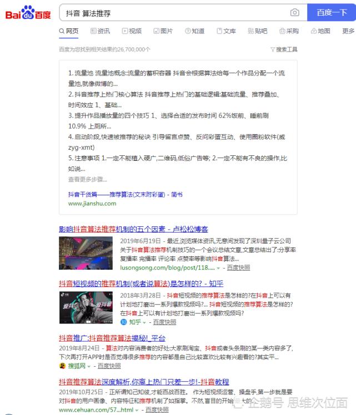This screenshot has width=356, height=415.
Task: Click the www.jianshu.com URL
Action: [92, 204]
